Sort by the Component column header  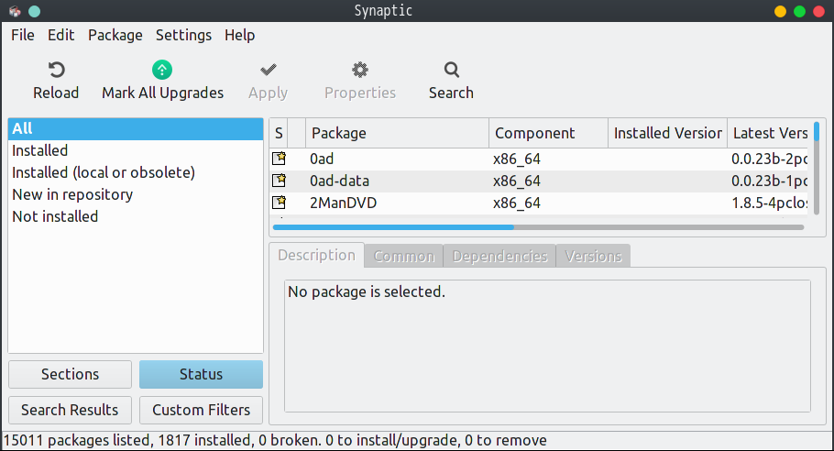[x=548, y=133]
